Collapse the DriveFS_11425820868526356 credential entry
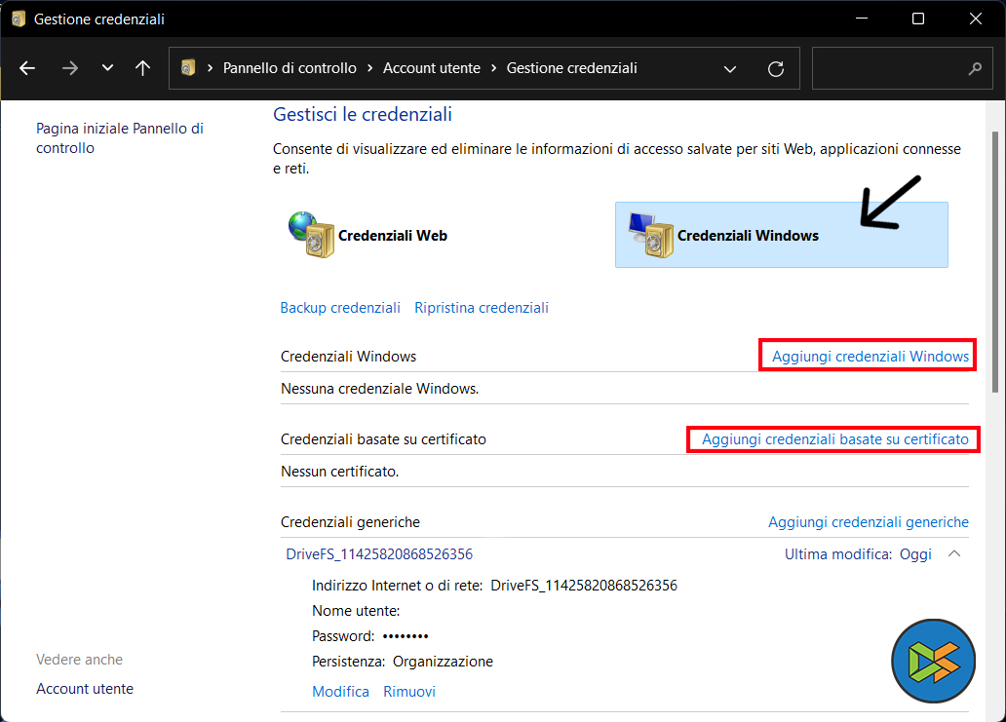The image size is (1006, 722). coord(954,554)
